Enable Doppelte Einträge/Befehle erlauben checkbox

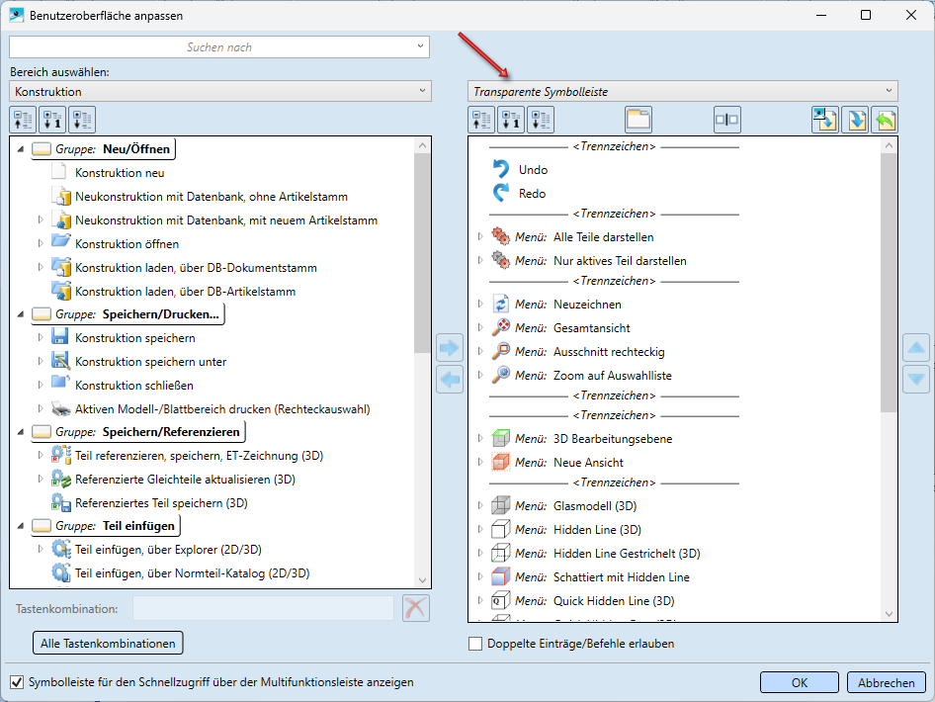click(x=475, y=644)
